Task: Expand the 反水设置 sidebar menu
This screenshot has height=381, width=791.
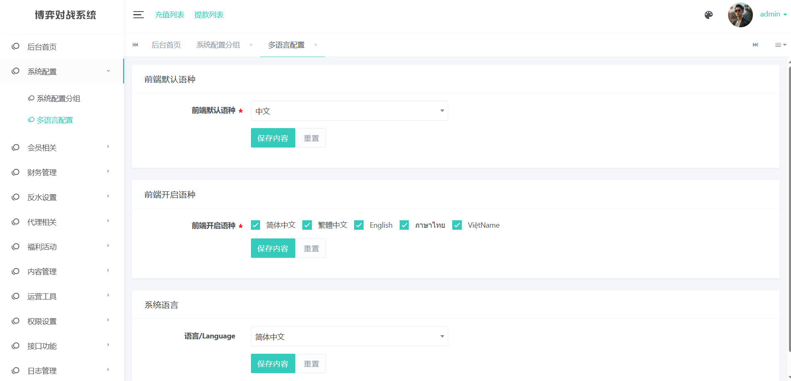Action: tap(62, 197)
